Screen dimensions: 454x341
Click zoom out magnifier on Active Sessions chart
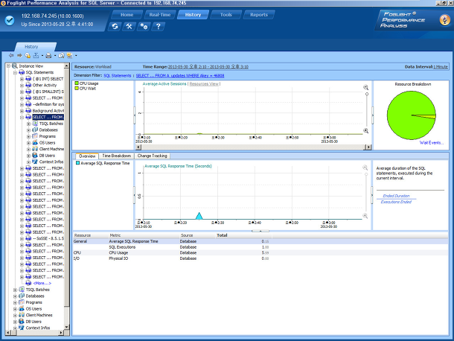point(366,87)
